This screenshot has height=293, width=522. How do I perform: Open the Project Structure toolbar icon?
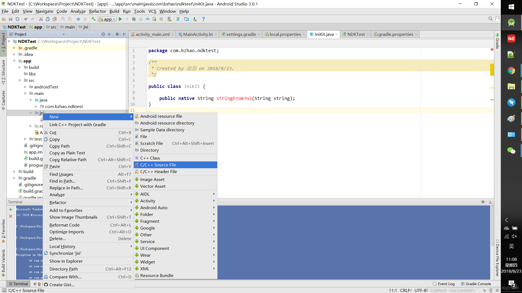coord(187,19)
